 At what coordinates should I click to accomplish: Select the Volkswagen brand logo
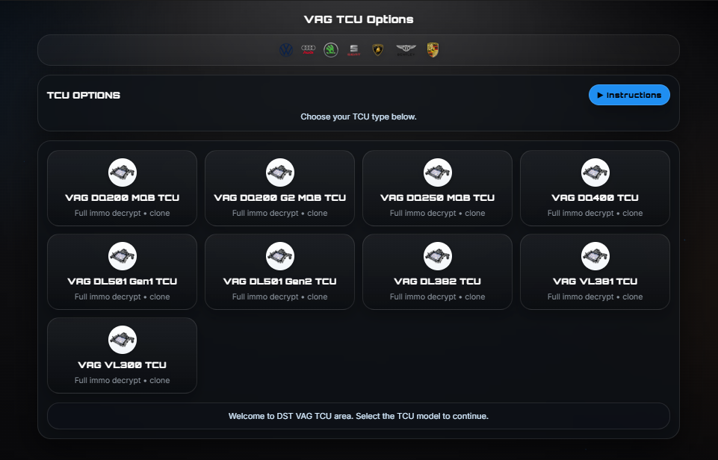click(285, 49)
